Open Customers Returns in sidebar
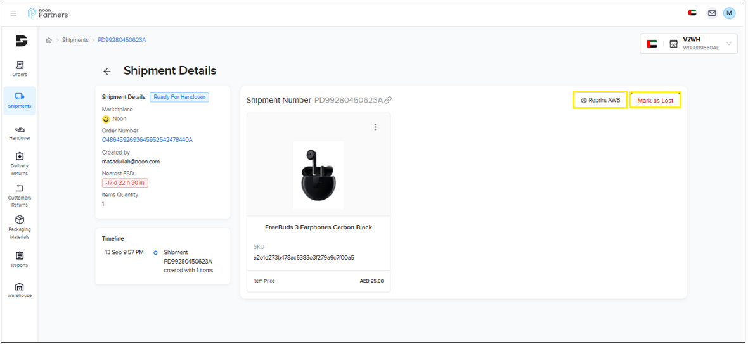 [20, 196]
